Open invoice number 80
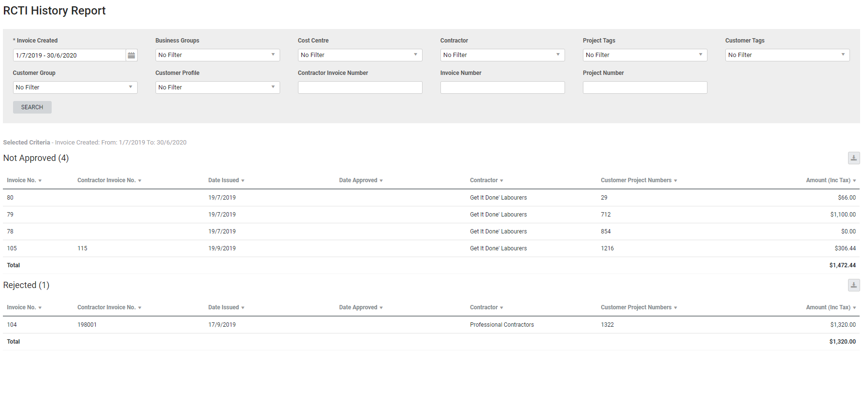The height and width of the screenshot is (405, 863). [x=10, y=198]
